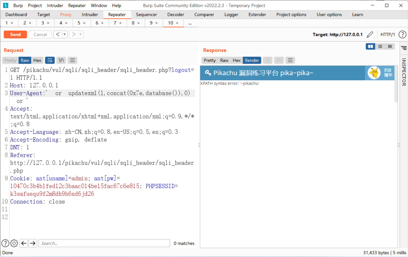Switch to the Decoder tab
The height and width of the screenshot is (257, 408).
point(176,14)
